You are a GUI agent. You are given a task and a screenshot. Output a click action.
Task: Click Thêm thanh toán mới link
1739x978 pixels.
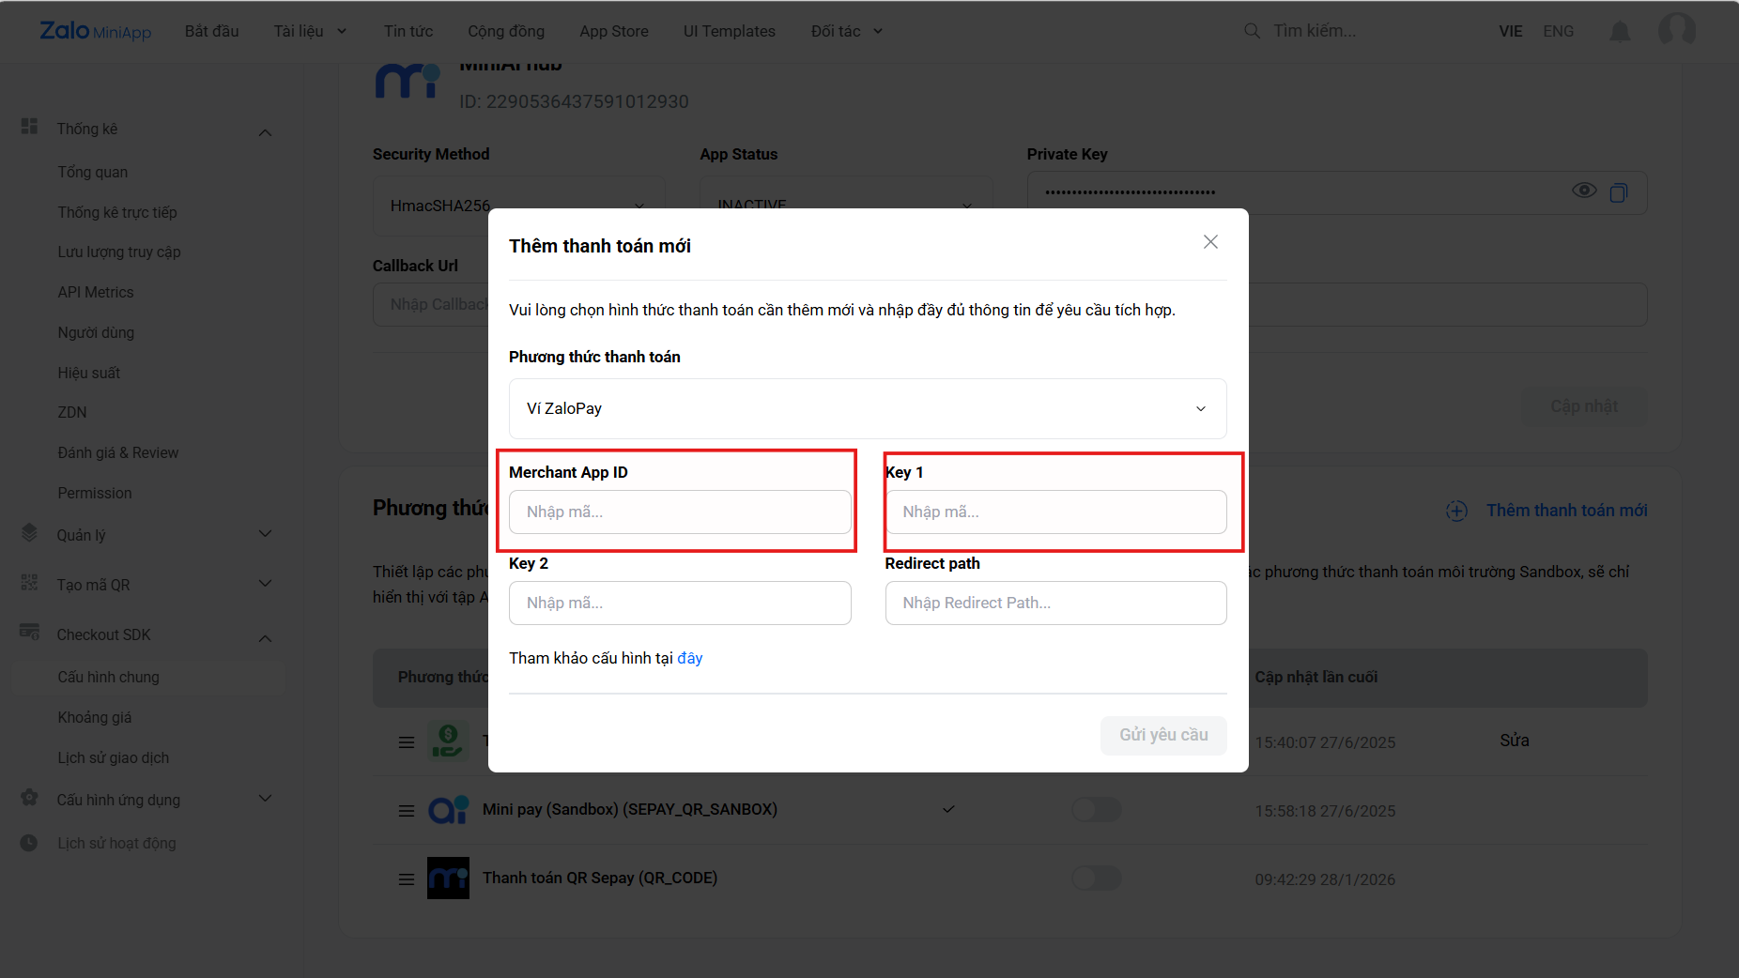point(1566,511)
